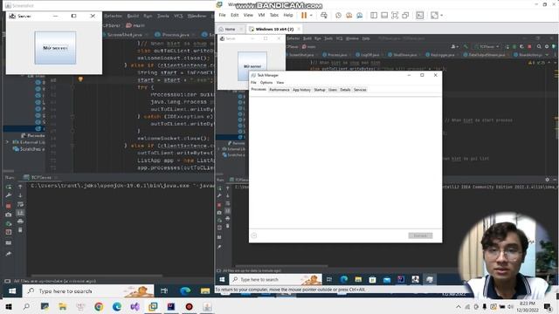
Task: Toggle scroll to end icon, host Run panel
Action: pos(20,213)
